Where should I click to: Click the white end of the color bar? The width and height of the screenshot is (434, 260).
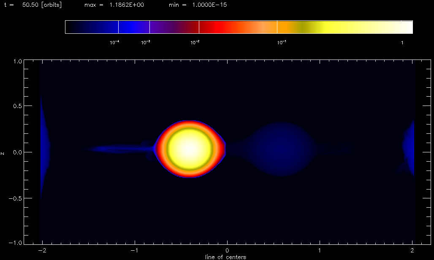[x=407, y=27]
